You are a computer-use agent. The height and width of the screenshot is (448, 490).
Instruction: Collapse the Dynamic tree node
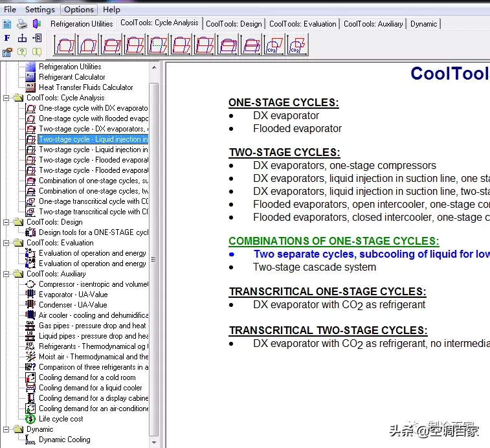[x=6, y=429]
